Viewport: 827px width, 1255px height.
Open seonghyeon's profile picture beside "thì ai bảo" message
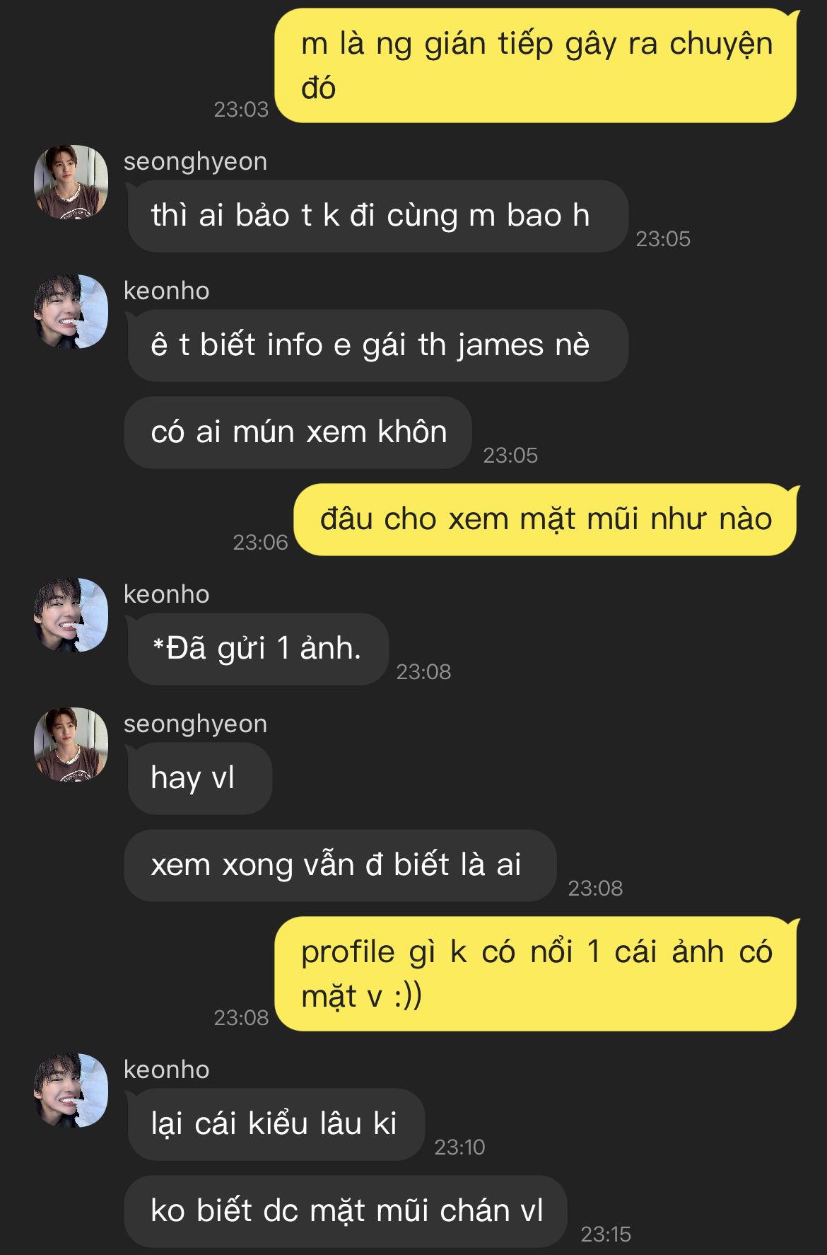(x=71, y=182)
